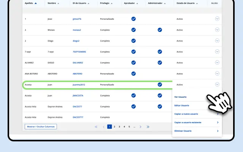Click Mostrar / Ocultar Columnas button
The width and height of the screenshot is (243, 152).
pyautogui.click(x=41, y=127)
